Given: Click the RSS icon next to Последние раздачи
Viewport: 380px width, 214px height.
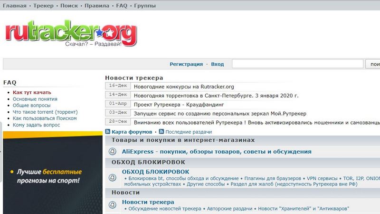Looking at the screenshot, I should click(x=161, y=132).
